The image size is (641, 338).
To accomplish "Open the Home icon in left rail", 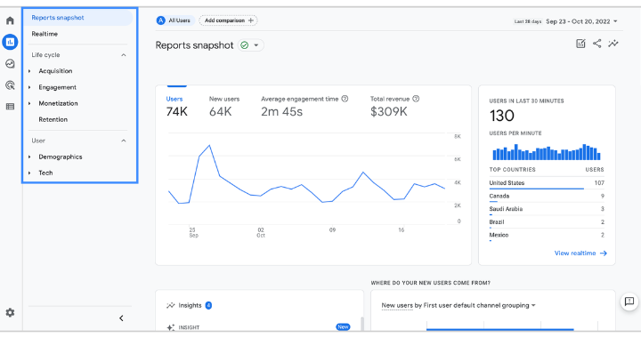I will click(x=10, y=20).
